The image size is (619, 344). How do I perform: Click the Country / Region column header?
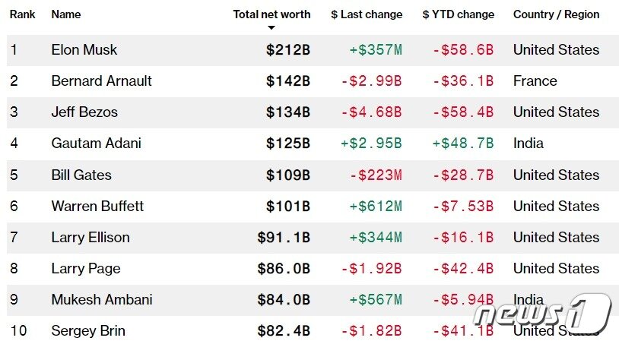[x=556, y=14]
